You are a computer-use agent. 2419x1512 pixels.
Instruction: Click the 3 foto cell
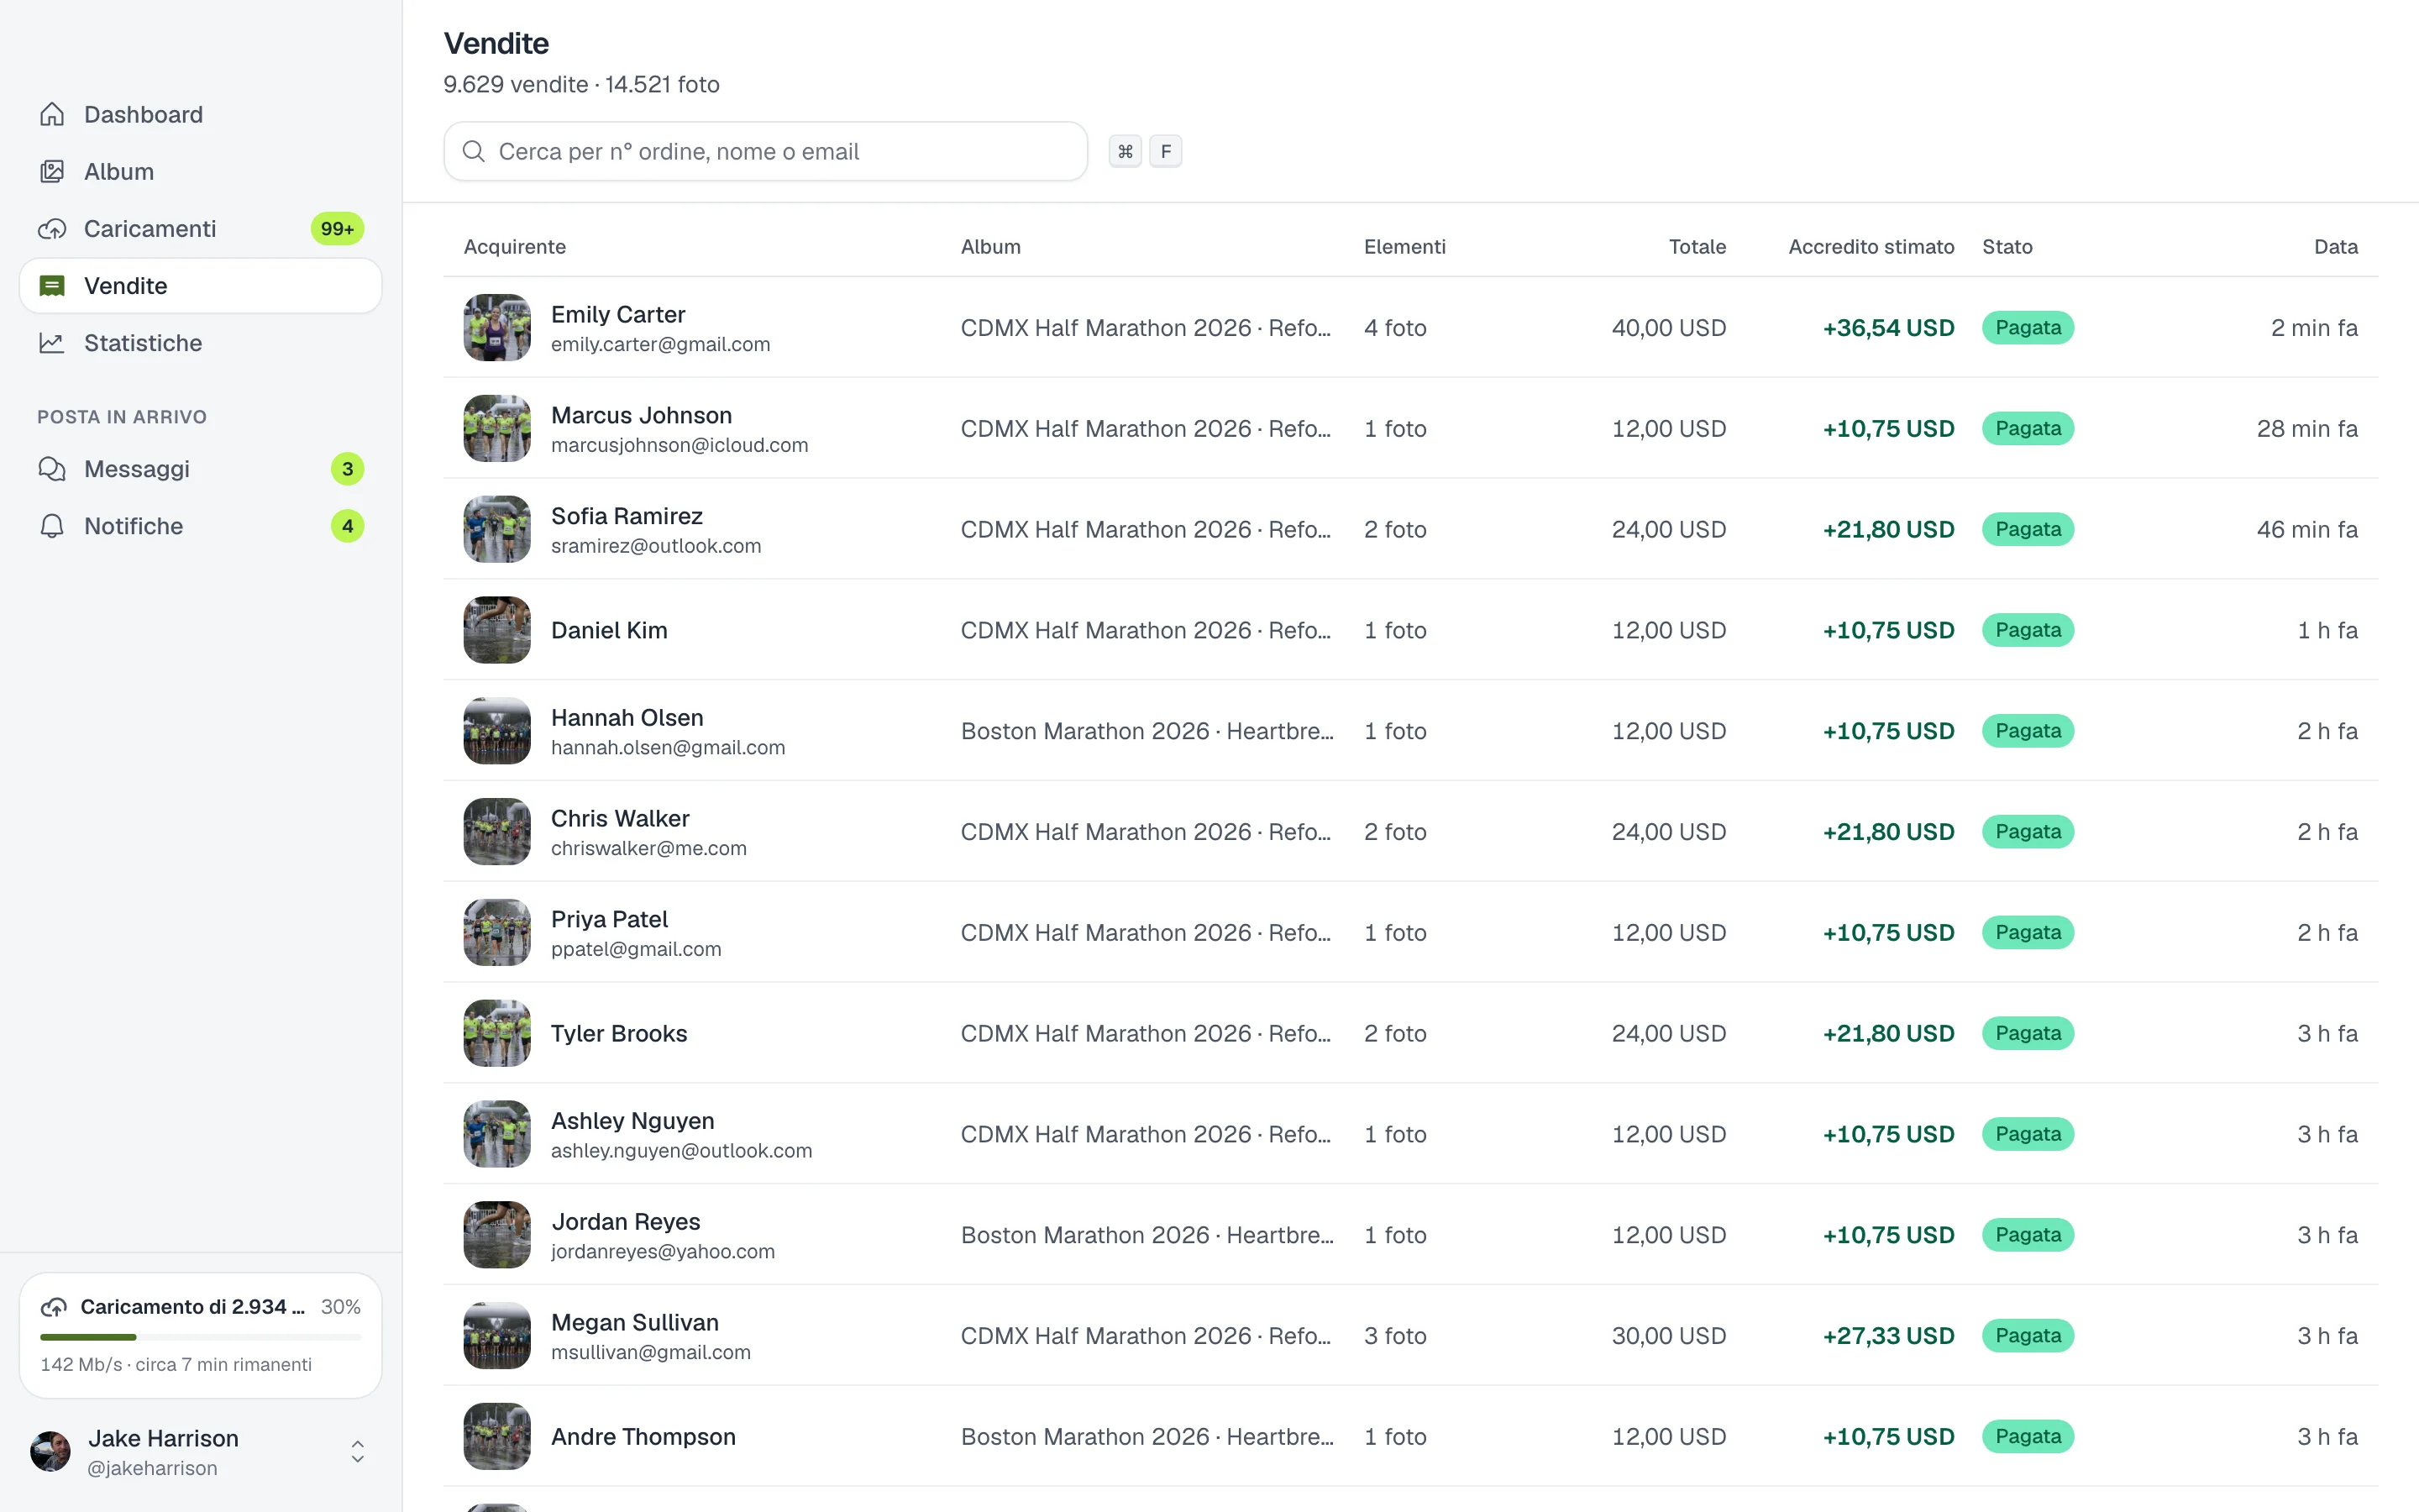click(x=1395, y=1336)
